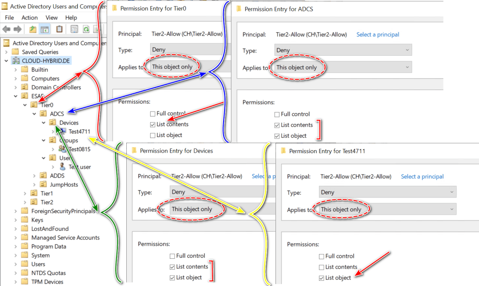Expand the Tier1 organizational unit
The height and width of the screenshot is (286, 479).
pos(25,193)
